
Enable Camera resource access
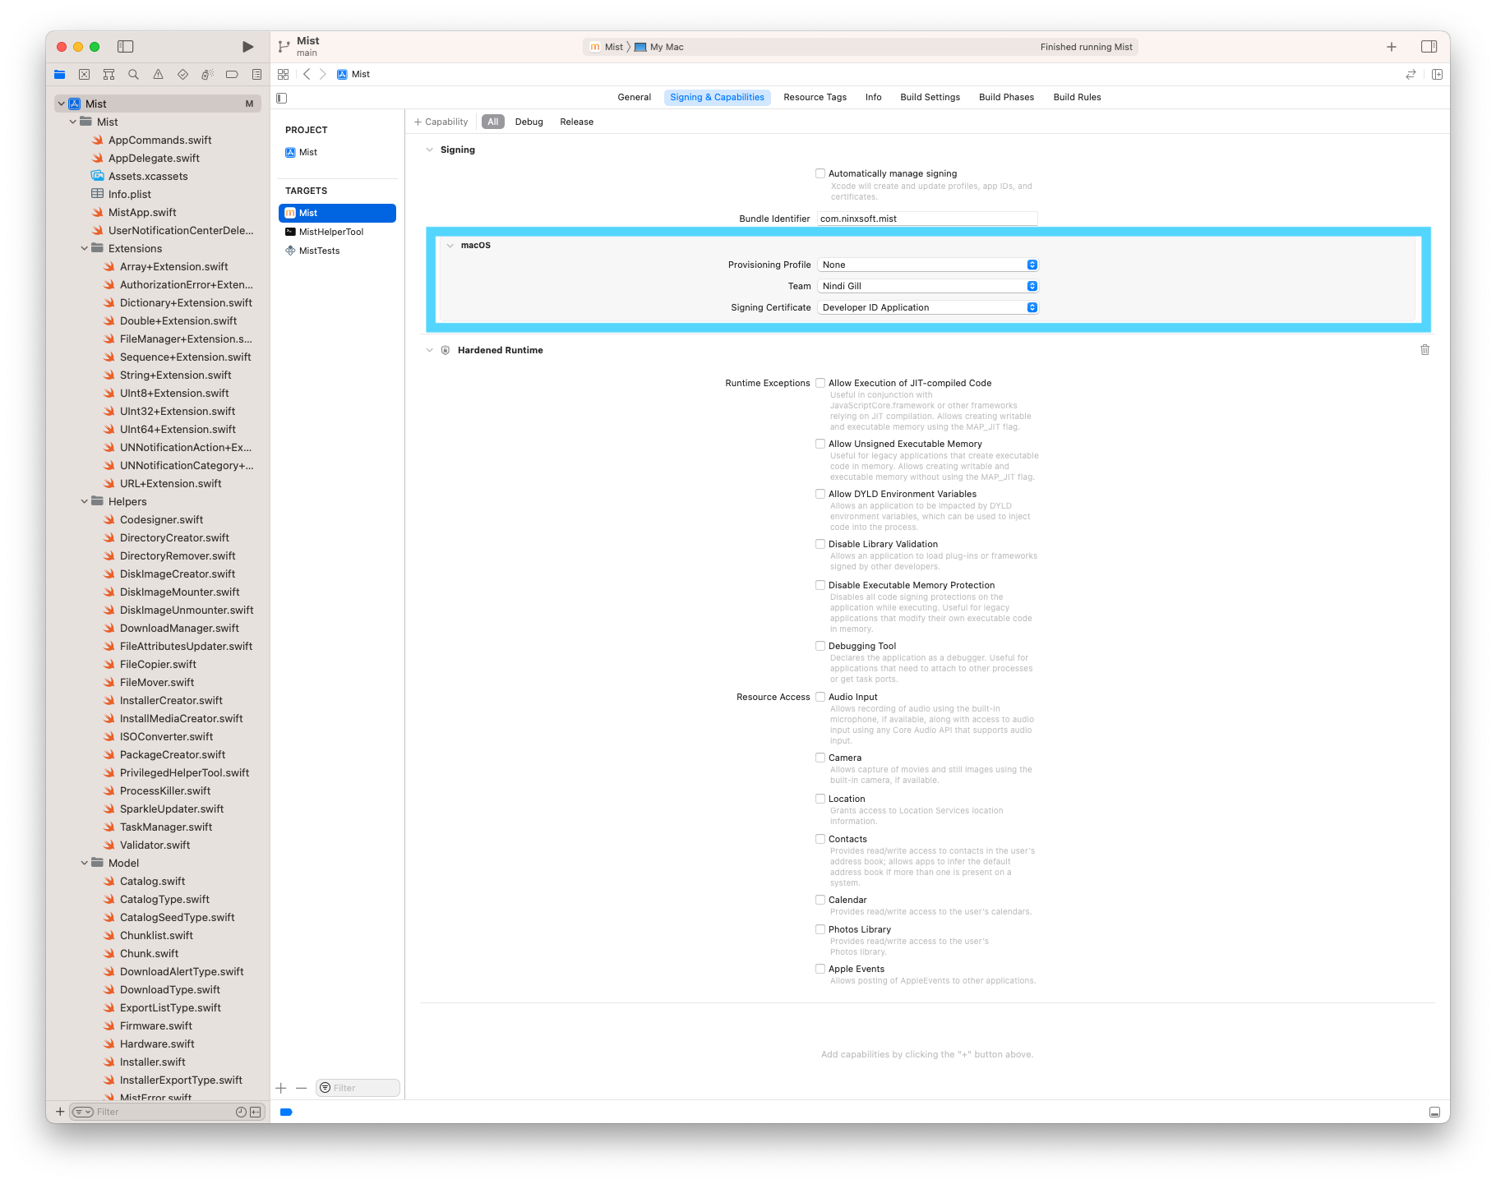[820, 758]
